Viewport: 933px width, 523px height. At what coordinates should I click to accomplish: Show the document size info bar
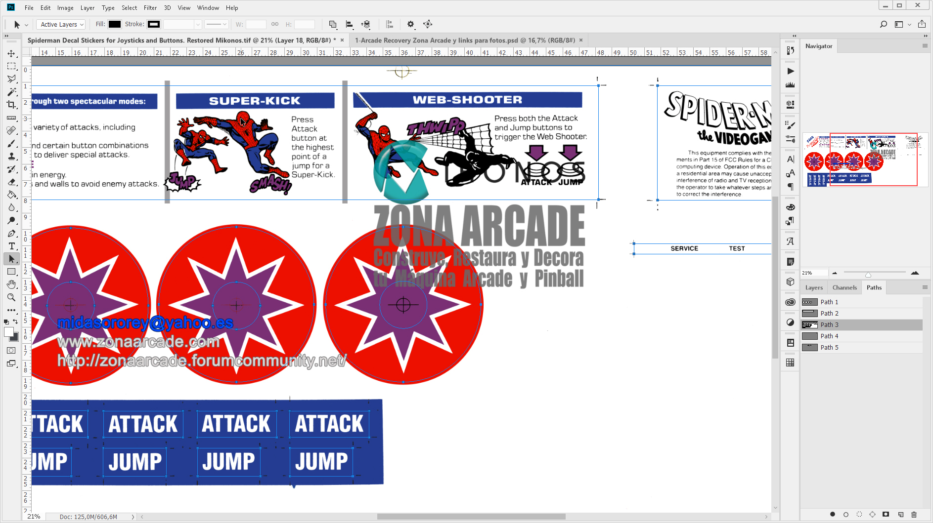(x=87, y=517)
